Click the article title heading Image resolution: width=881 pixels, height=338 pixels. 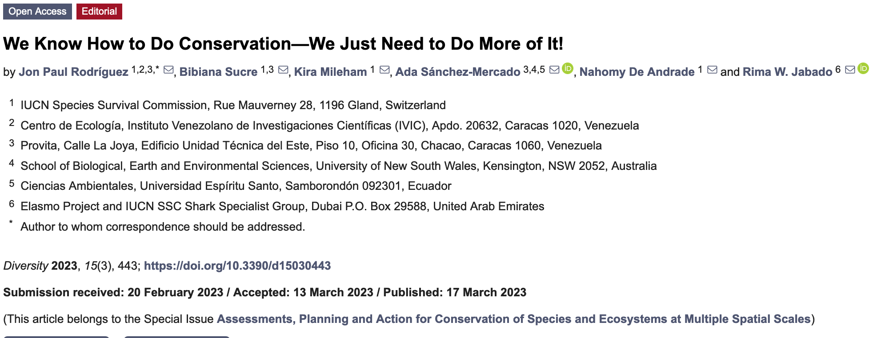[283, 43]
